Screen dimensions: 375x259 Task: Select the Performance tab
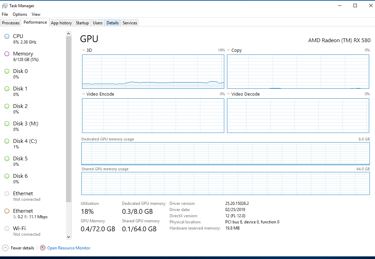click(x=35, y=22)
